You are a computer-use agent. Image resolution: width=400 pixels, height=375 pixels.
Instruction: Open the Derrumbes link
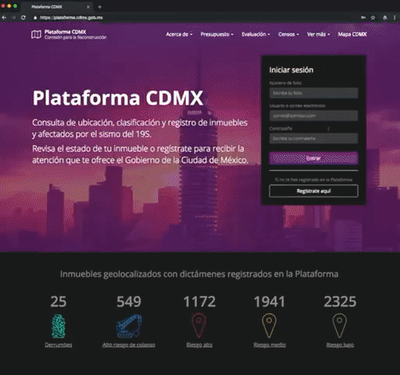(x=59, y=345)
